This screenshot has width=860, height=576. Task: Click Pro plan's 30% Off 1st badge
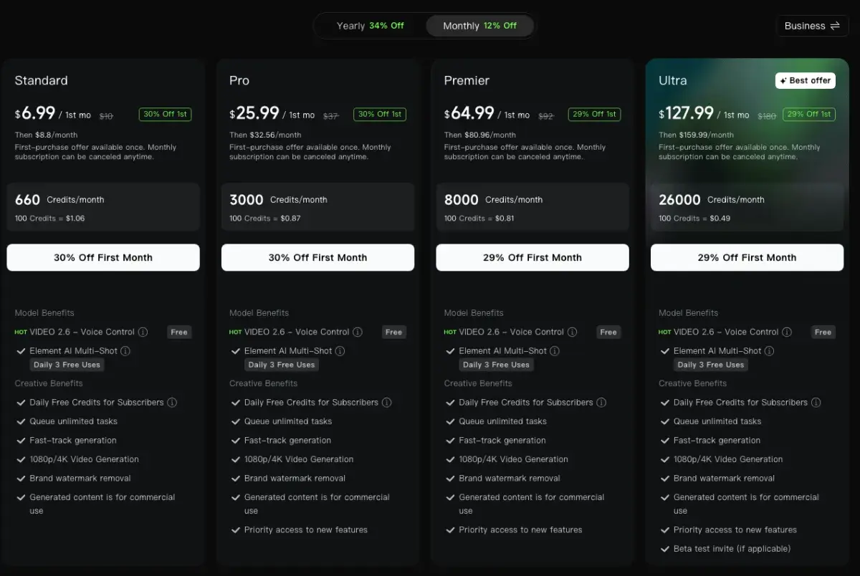[380, 114]
